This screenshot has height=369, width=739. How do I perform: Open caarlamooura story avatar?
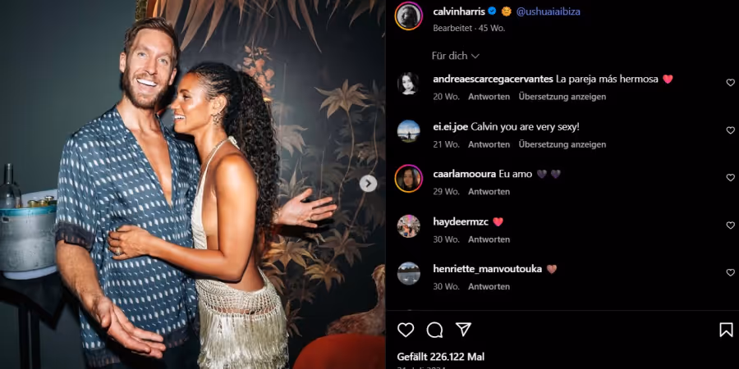pos(408,179)
